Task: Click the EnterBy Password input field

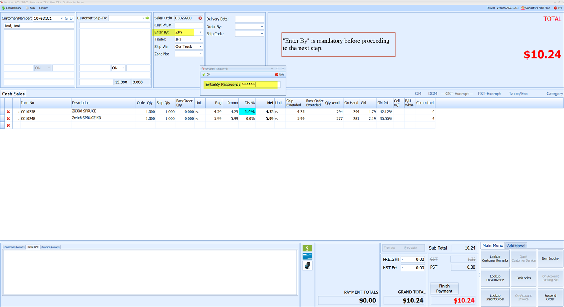Action: click(259, 85)
